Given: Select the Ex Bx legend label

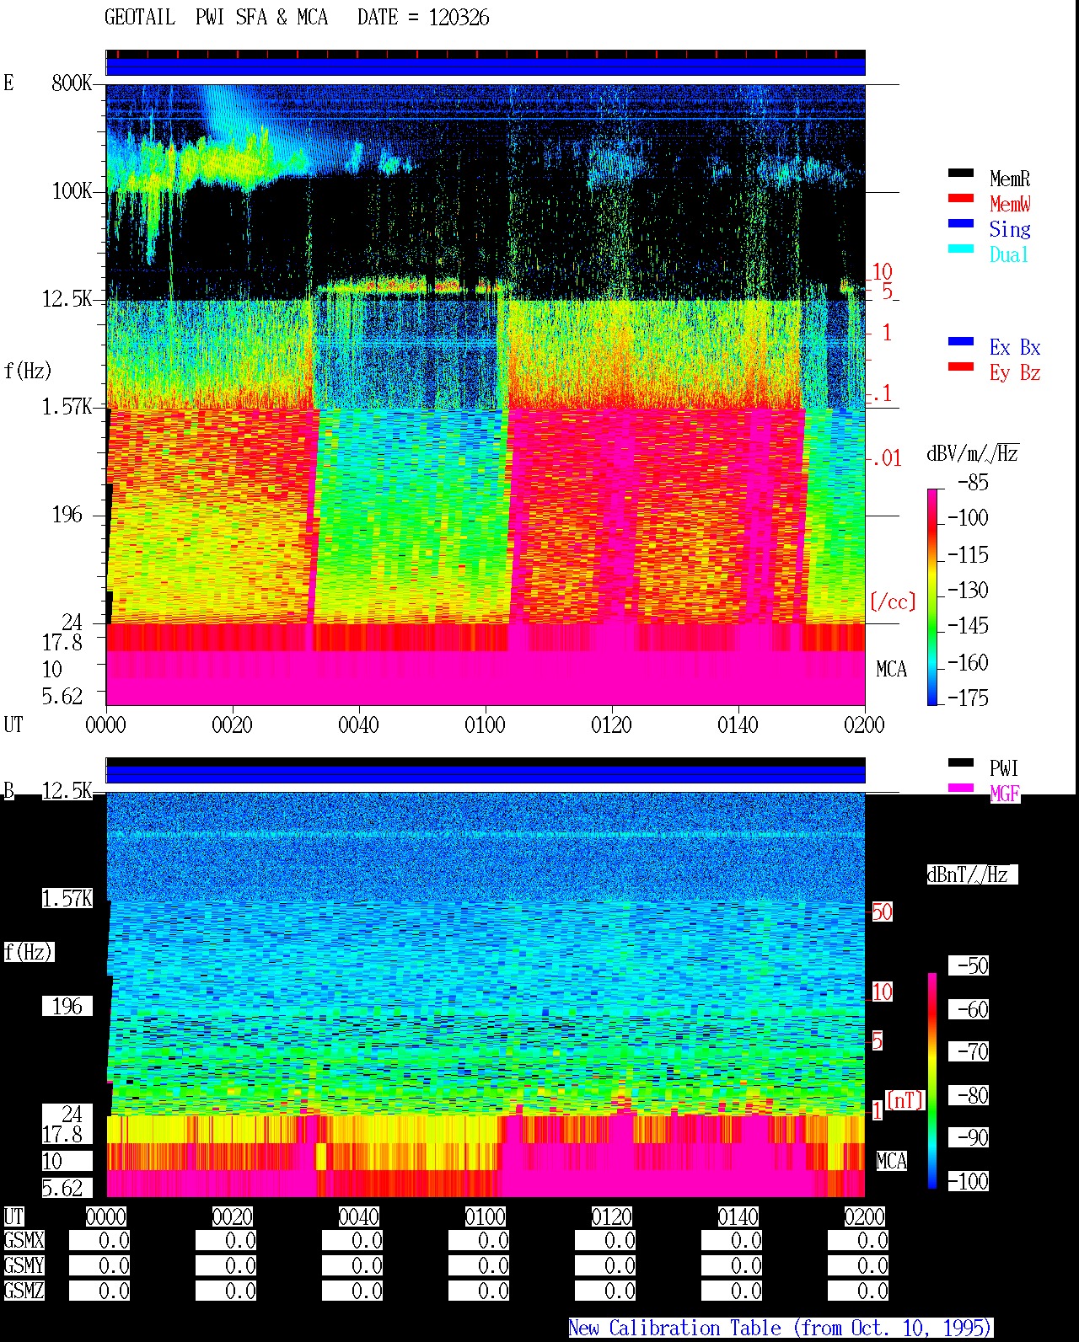Looking at the screenshot, I should (x=1015, y=347).
